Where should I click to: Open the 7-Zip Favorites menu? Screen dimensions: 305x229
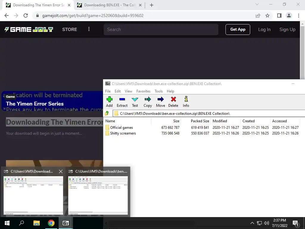pos(143,91)
